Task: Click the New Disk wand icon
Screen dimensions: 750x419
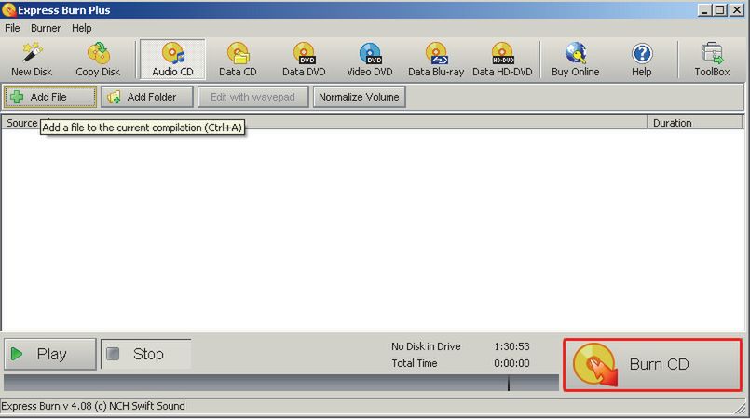Action: tap(32, 52)
